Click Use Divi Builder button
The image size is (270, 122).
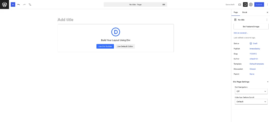point(105,46)
